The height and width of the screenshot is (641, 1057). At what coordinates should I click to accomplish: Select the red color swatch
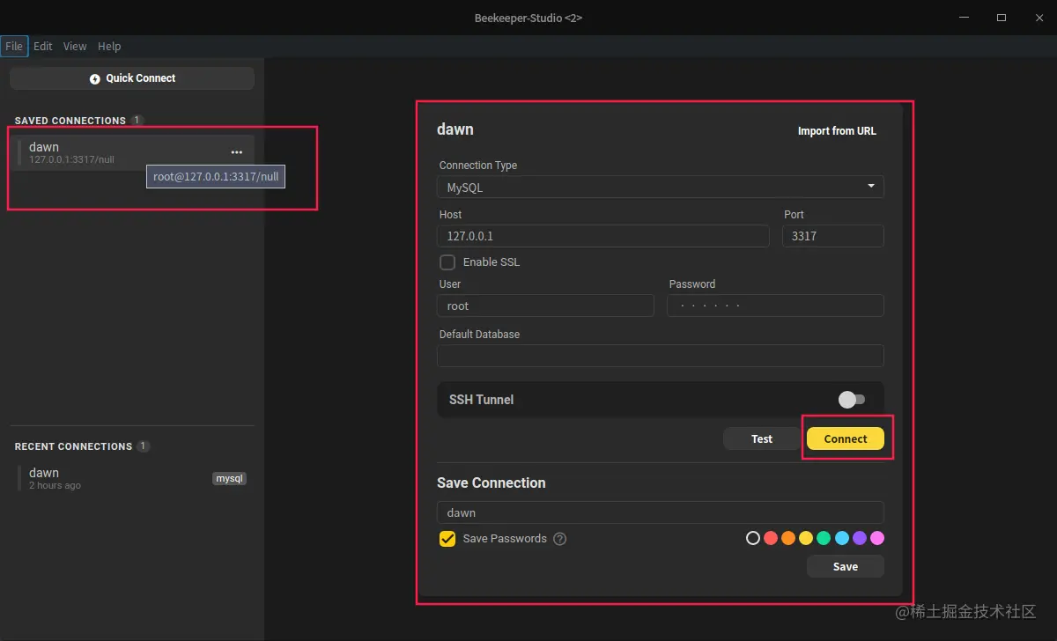(x=771, y=538)
